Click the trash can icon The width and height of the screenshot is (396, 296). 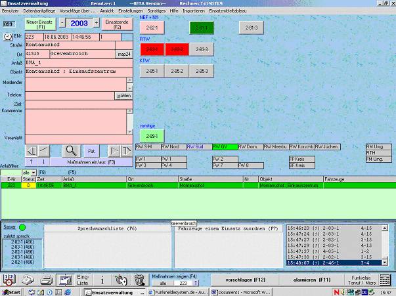139,280
